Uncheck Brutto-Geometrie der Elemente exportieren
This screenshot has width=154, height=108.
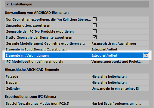95,37
